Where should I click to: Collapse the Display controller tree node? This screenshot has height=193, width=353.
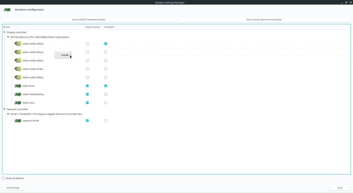tap(4, 32)
